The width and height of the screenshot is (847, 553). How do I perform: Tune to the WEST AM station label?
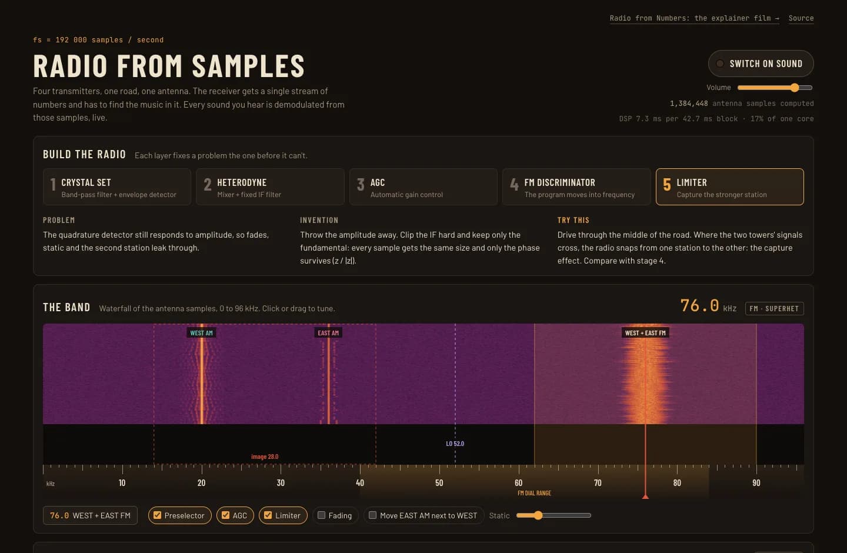201,333
